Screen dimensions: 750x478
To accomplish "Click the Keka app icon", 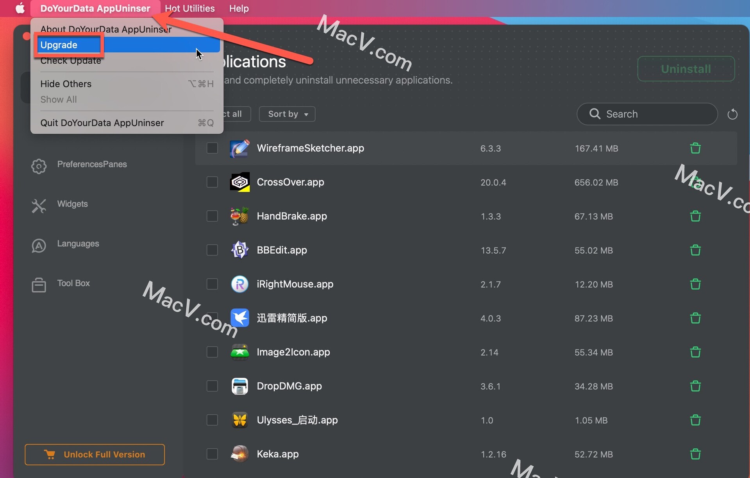I will 239,454.
